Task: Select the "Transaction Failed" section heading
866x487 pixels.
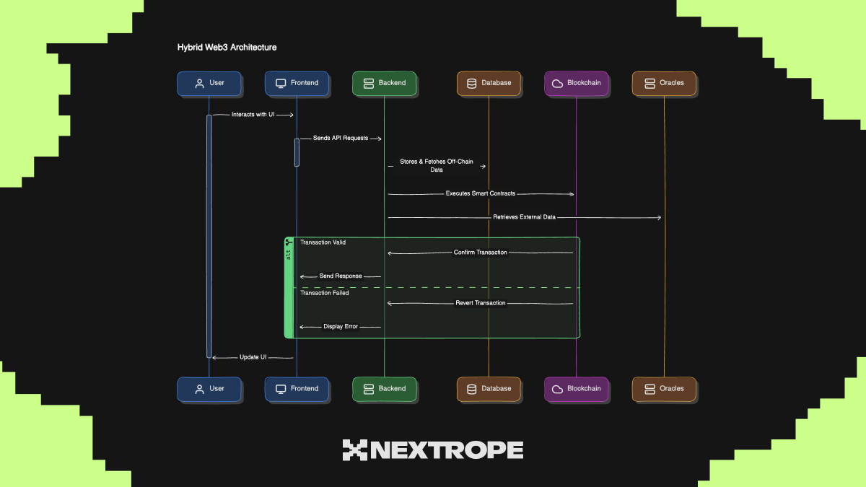Action: click(x=324, y=293)
